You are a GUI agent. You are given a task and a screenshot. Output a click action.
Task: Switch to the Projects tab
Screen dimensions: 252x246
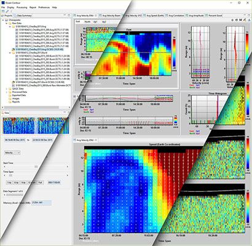click(x=7, y=15)
